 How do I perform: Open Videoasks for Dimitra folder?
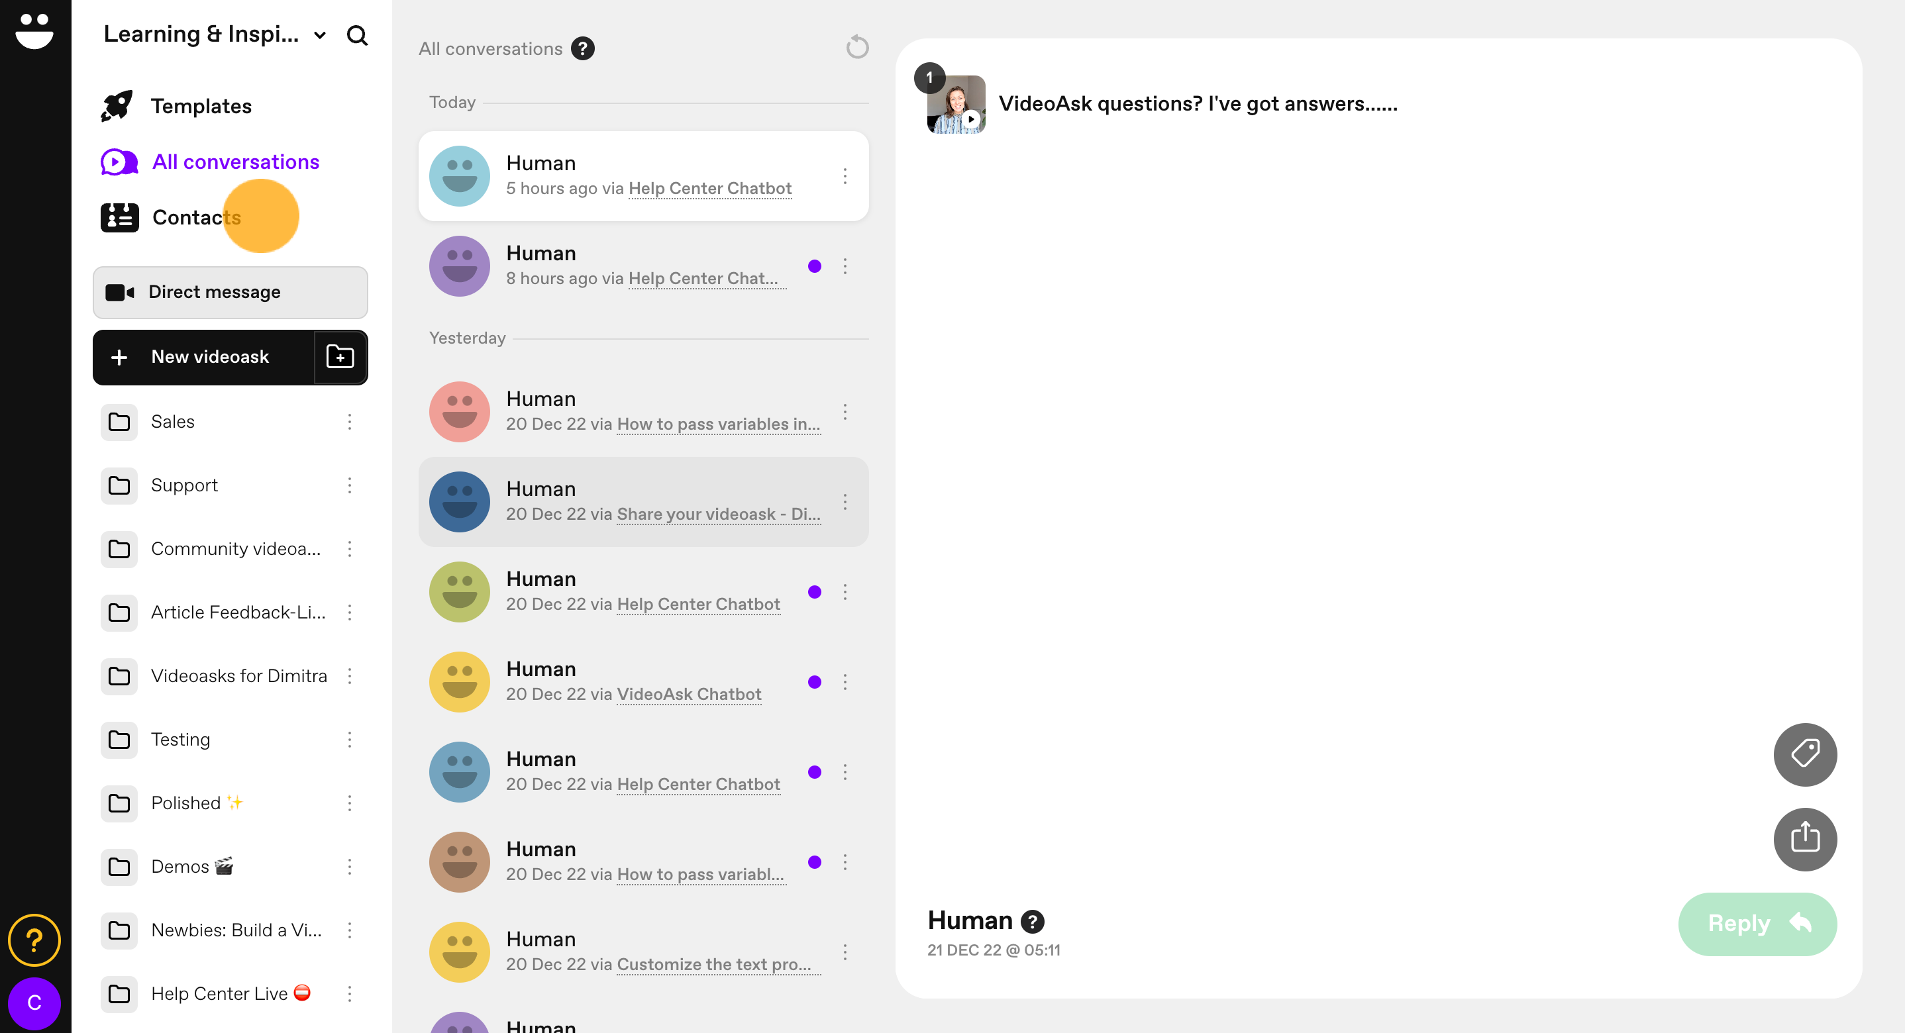(x=239, y=676)
